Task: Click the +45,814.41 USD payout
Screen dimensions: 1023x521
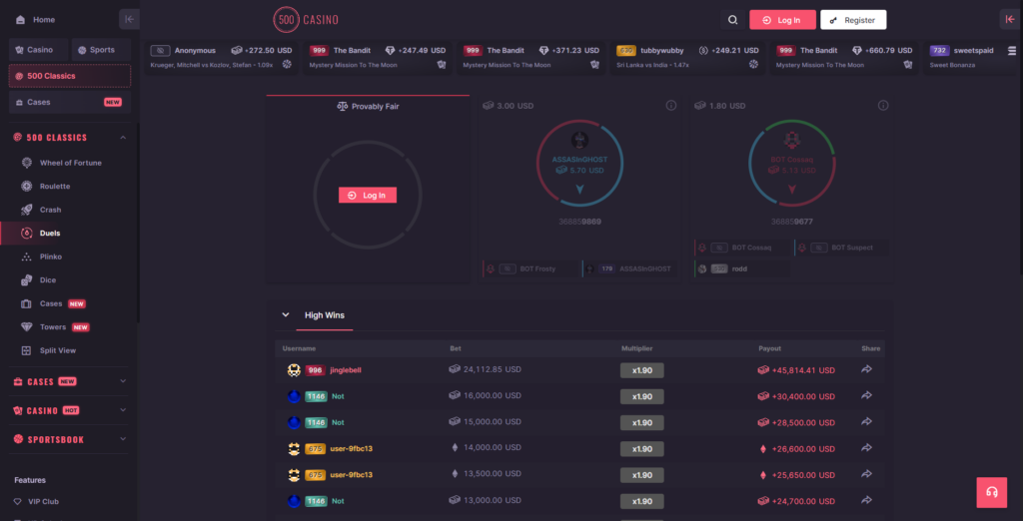Action: [796, 369]
